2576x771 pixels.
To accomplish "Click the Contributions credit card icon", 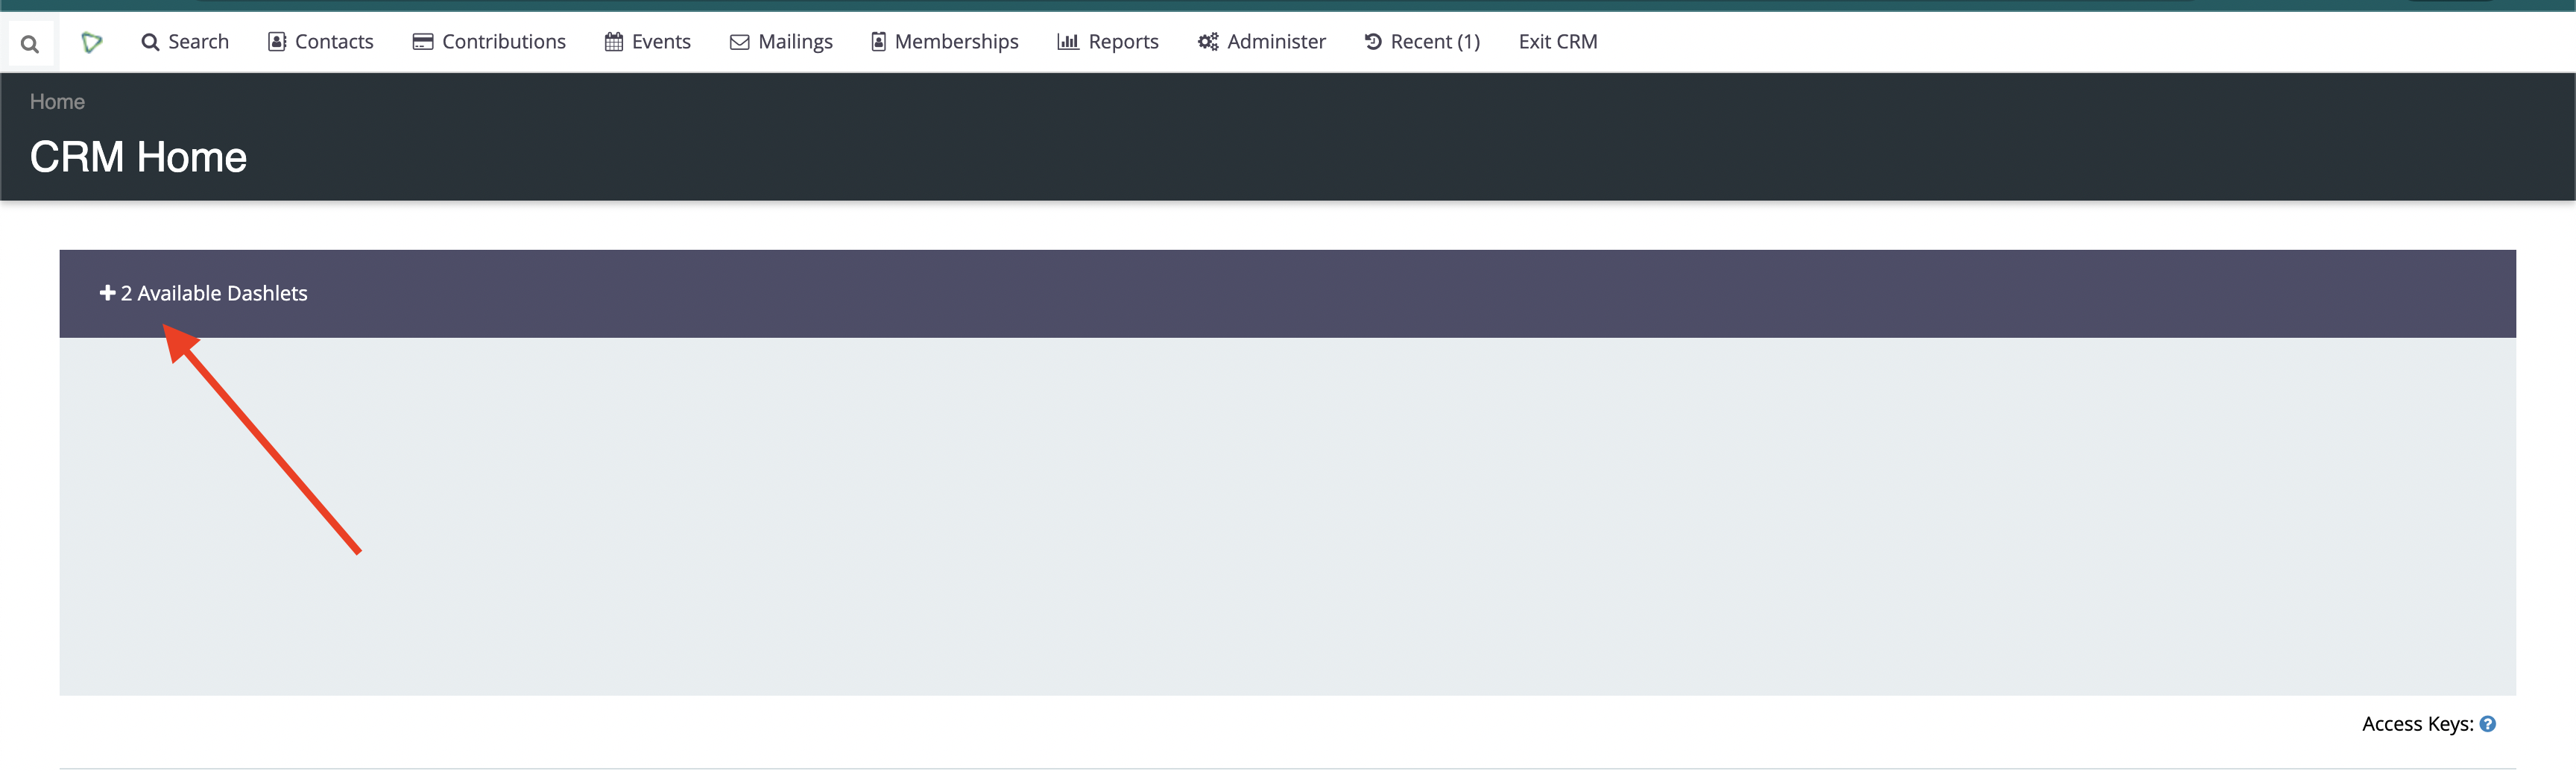I will [x=423, y=42].
